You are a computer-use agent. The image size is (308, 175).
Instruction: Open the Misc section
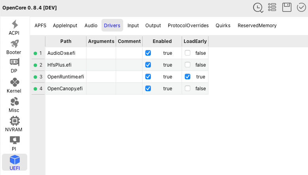(14, 105)
